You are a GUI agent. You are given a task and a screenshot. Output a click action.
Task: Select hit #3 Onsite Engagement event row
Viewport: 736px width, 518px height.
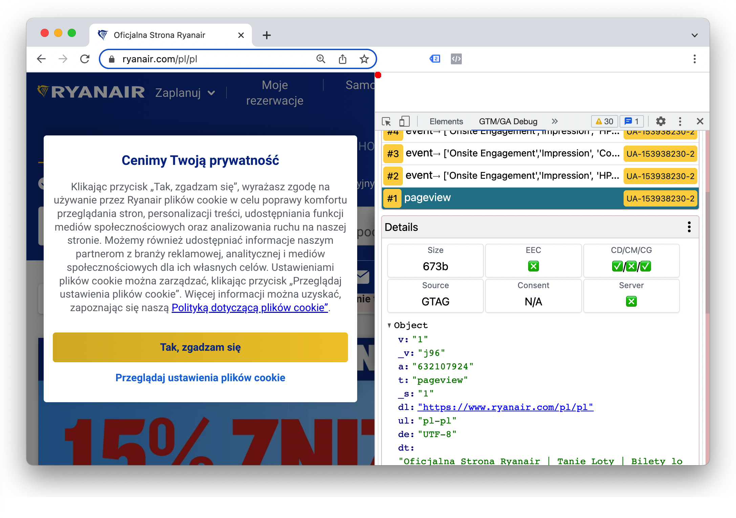(x=540, y=153)
